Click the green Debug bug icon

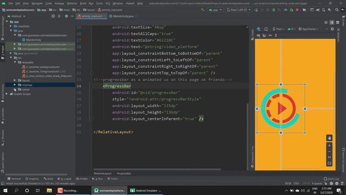pyautogui.click(x=274, y=10)
